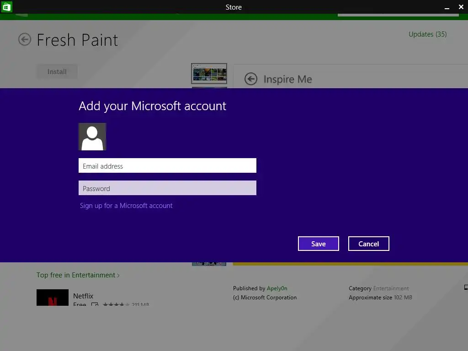Screen dimensions: 468x351
Task: Click the Netflix app name
Action: point(83,296)
